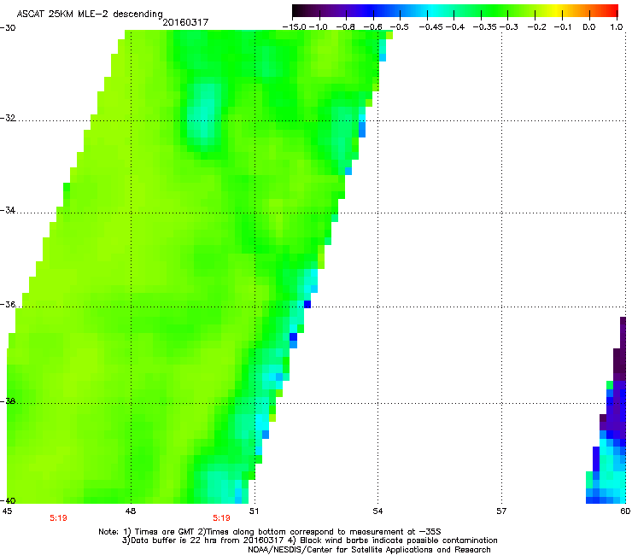Click the -0.1 color scale label
632x555 pixels.
point(563,27)
